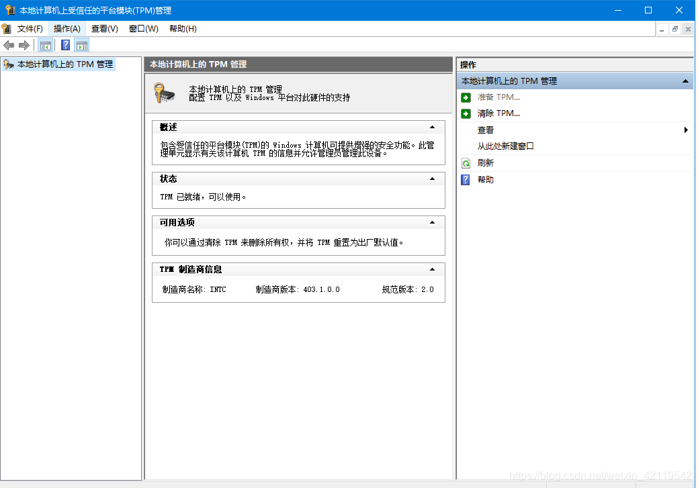Click the text TPM 已就绪，可以使用

203,197
